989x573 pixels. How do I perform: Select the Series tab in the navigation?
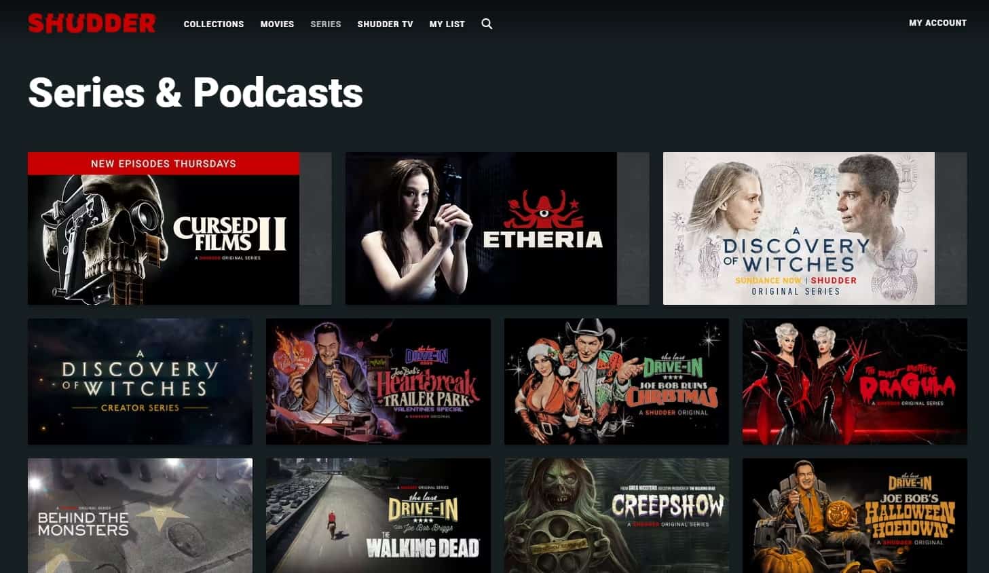pyautogui.click(x=325, y=24)
